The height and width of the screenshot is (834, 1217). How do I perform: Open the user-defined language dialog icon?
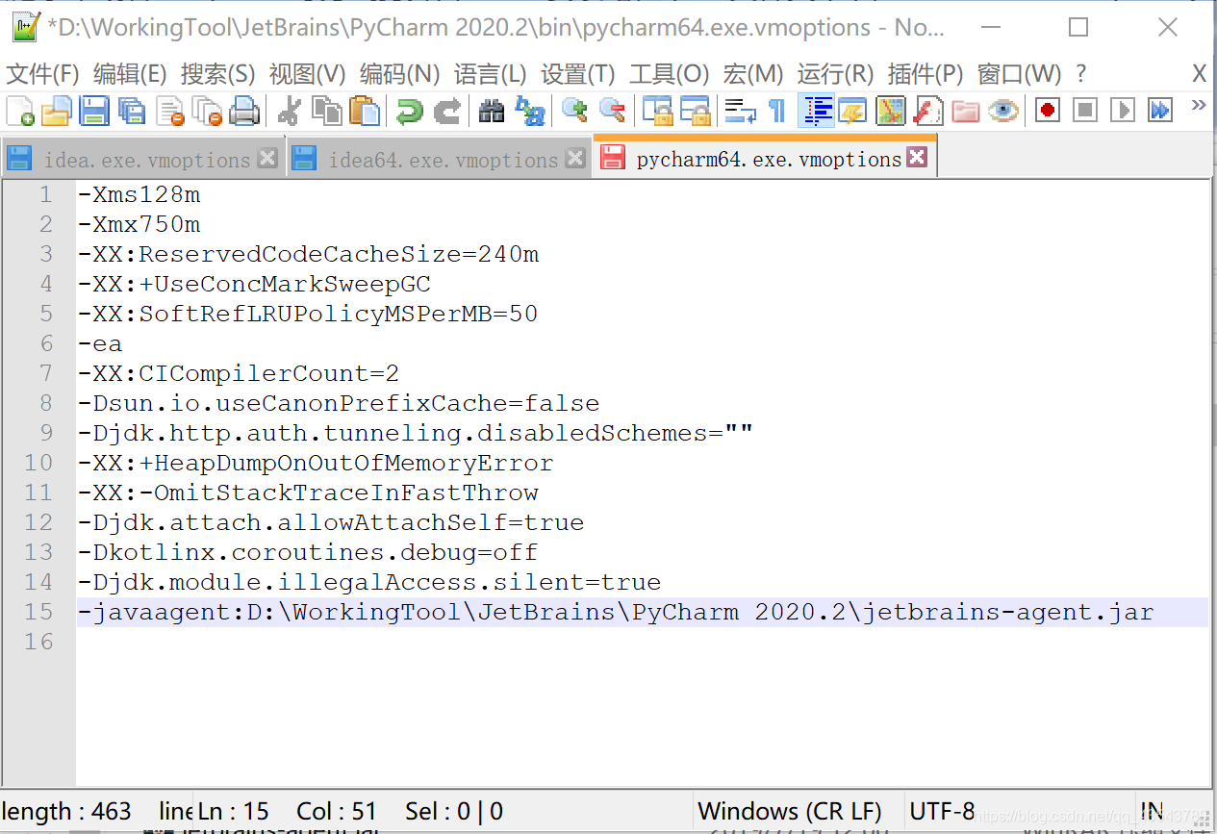pyautogui.click(x=852, y=111)
